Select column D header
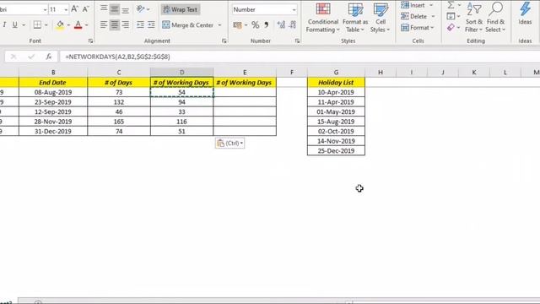Image resolution: width=540 pixels, height=304 pixels. point(182,72)
